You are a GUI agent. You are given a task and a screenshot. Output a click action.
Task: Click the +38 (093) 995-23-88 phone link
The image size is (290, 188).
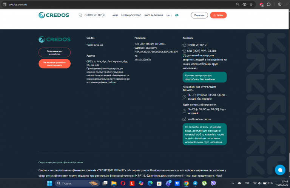click(x=201, y=51)
